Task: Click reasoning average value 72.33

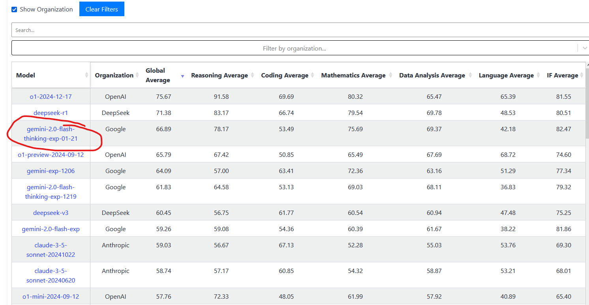Action: (221, 296)
